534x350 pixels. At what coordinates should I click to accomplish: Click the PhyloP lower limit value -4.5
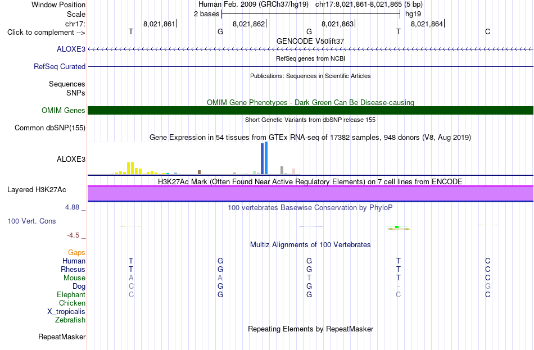coord(73,235)
